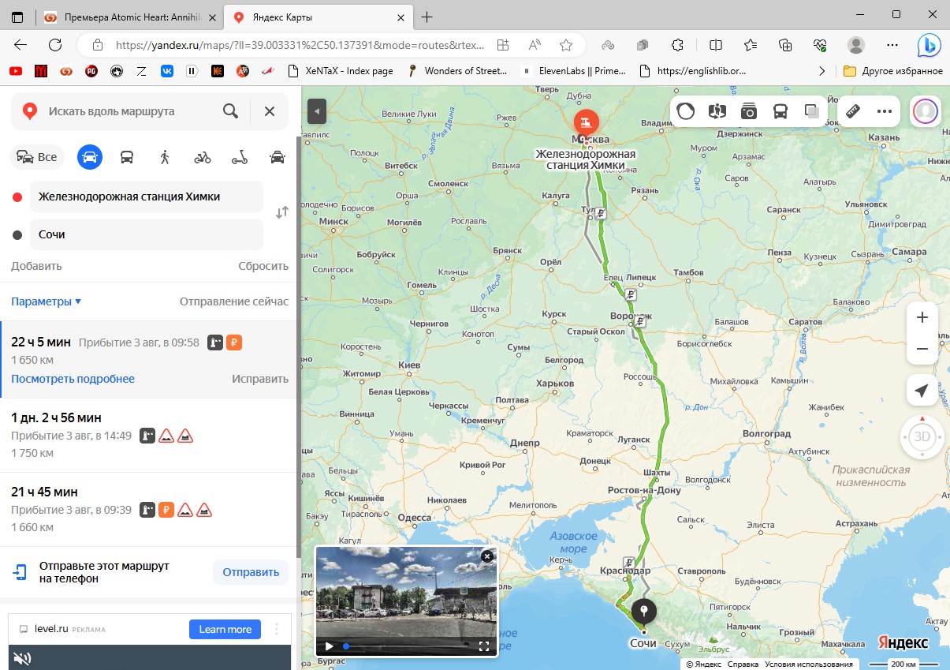Open a new browser tab
Viewport: 950px width, 670px height.
[427, 17]
